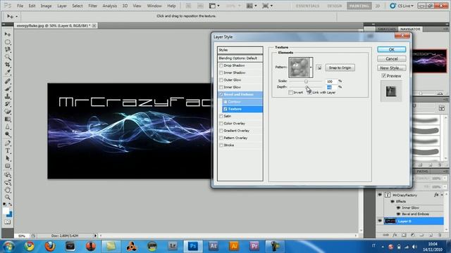Click create new preset from pattern icon
Screen dimensions: 451x253
tap(319, 67)
